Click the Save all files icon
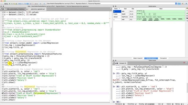 7,4
